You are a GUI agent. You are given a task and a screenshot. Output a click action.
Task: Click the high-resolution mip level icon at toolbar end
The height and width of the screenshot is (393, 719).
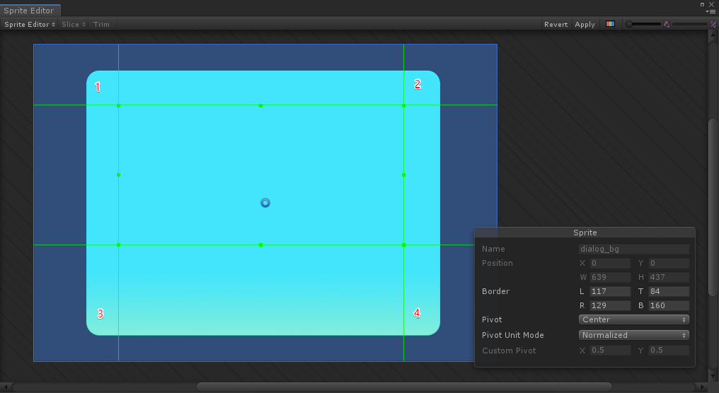(x=713, y=24)
